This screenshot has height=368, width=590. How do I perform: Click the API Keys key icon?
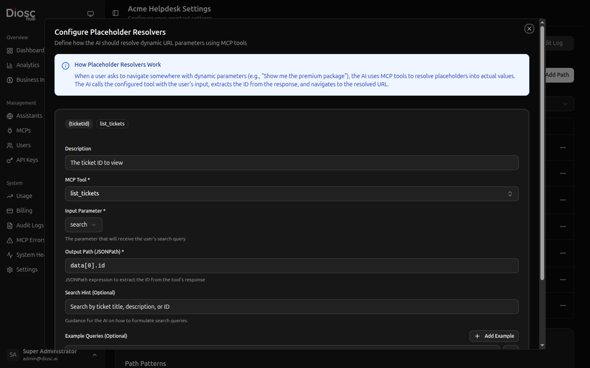click(9, 160)
